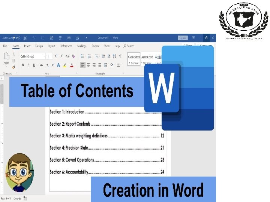Click the Sign in button
The height and width of the screenshot is (202, 270).
click(x=183, y=38)
